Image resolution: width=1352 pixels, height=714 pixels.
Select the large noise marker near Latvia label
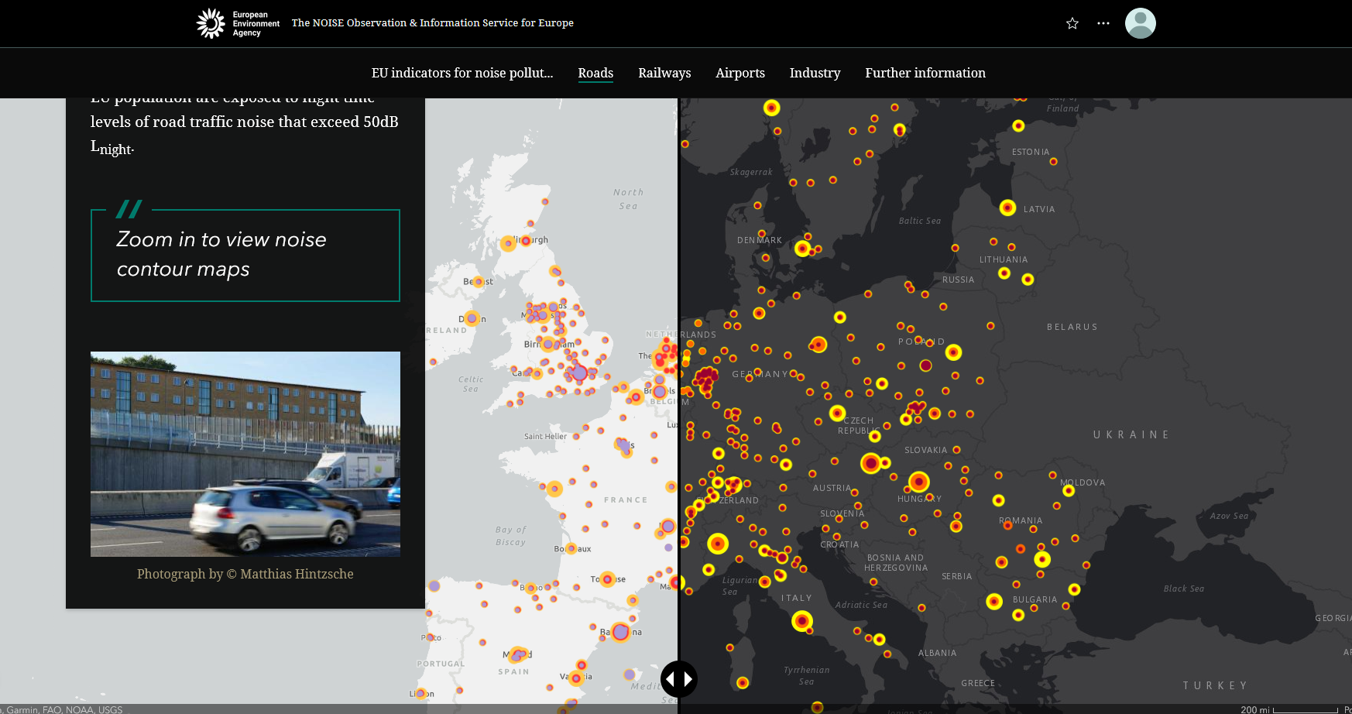coord(1007,208)
